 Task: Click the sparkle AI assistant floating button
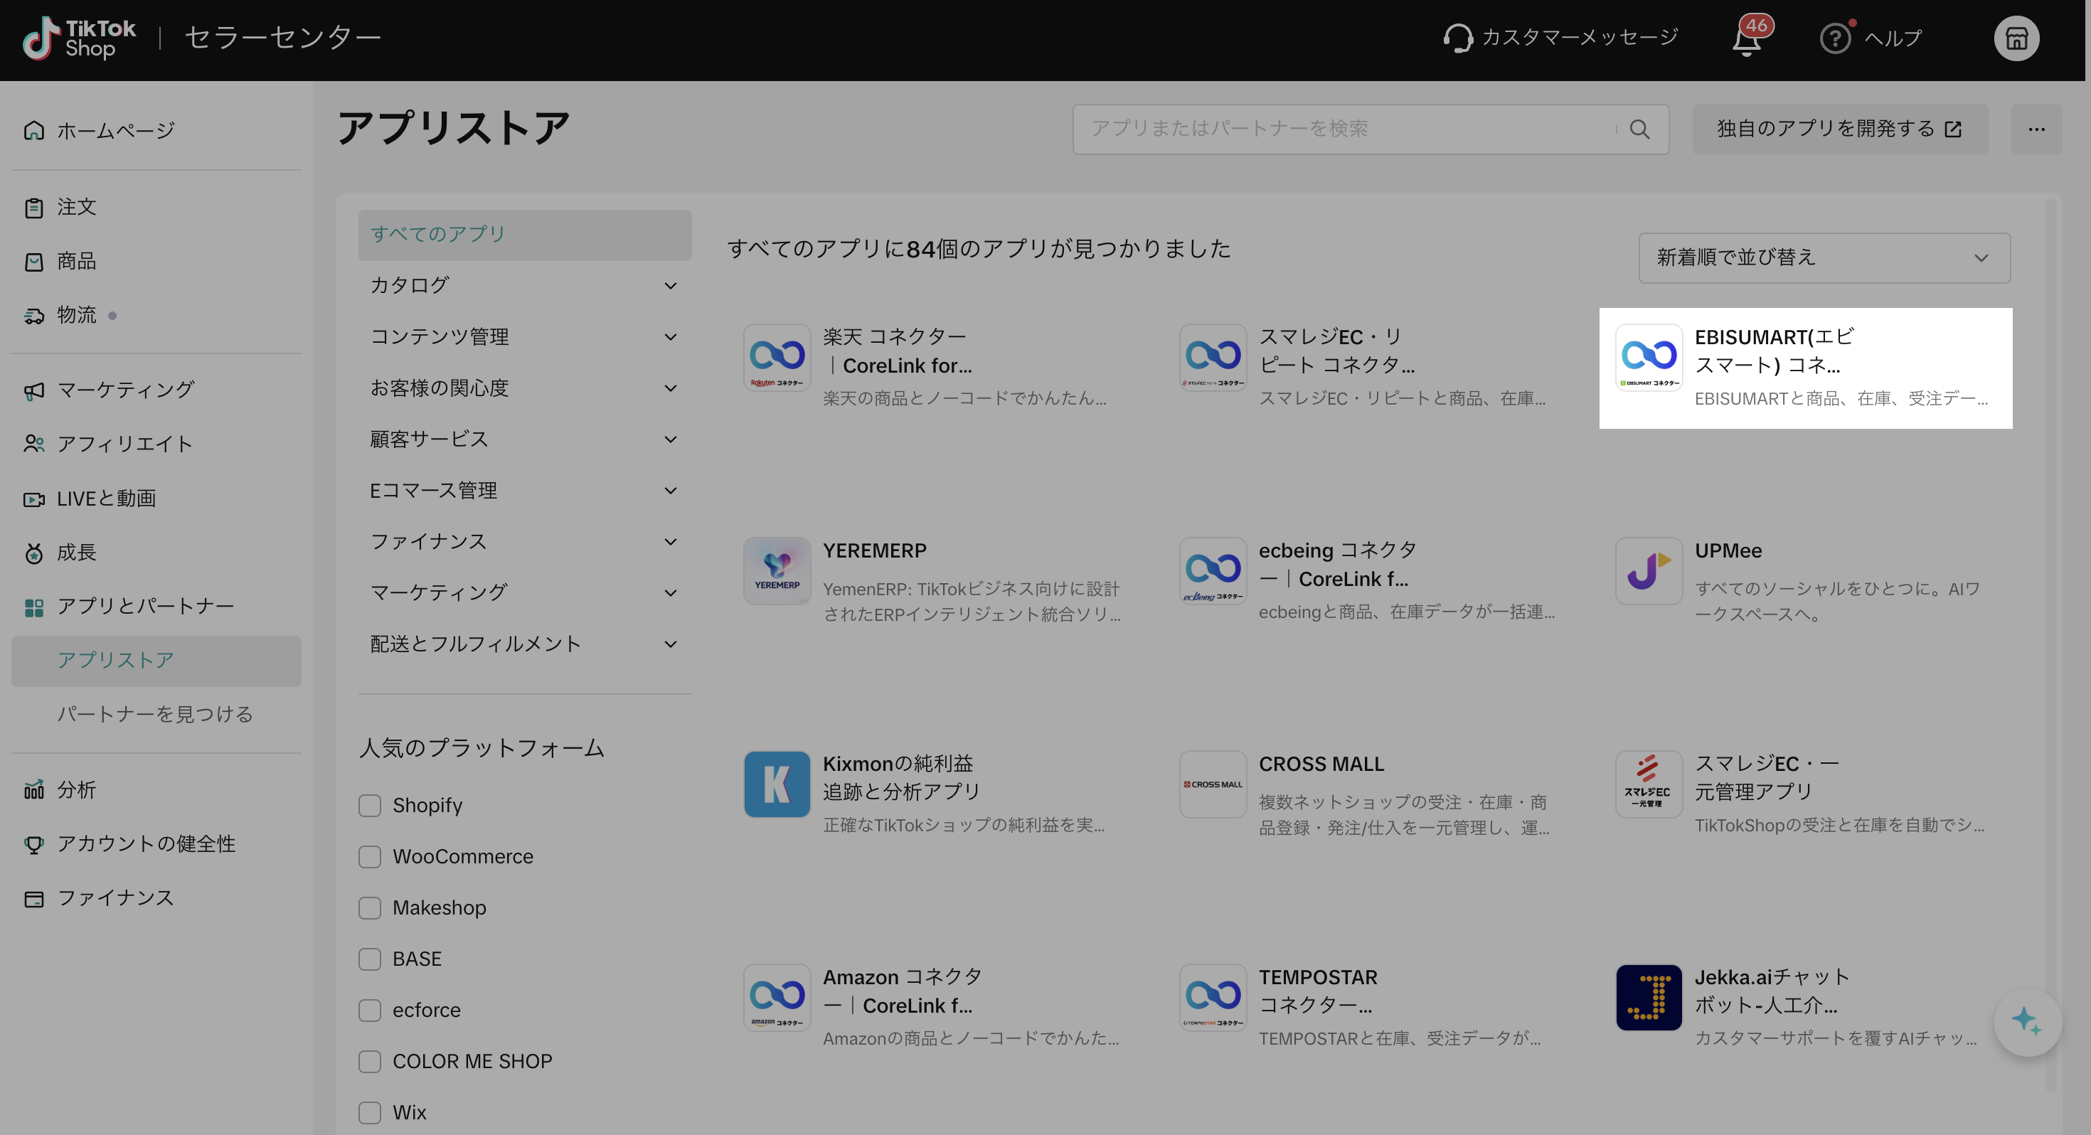pos(2027,1021)
